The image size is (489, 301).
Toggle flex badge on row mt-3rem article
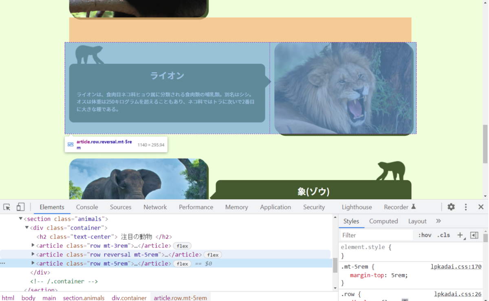coord(182,246)
